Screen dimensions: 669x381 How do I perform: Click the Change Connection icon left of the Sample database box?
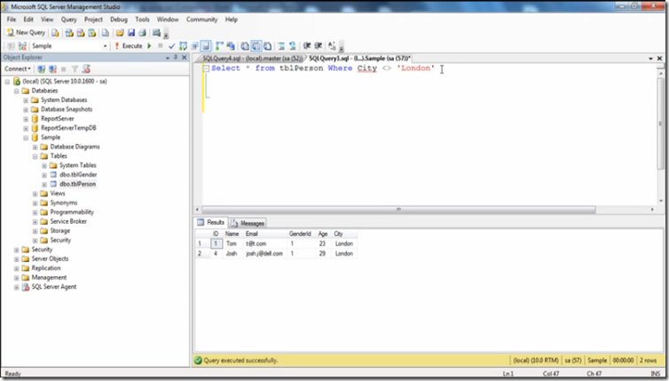click(22, 45)
